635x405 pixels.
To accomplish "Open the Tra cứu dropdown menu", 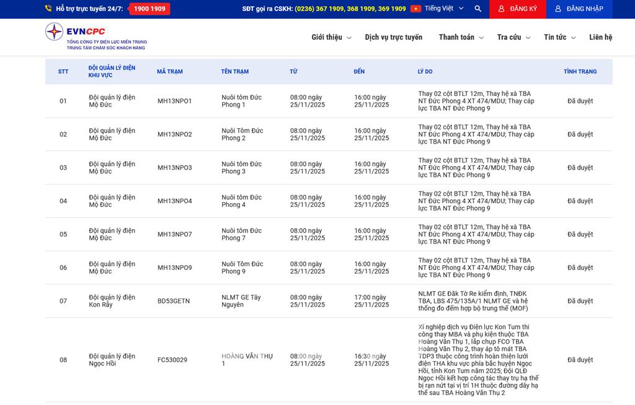I will (x=513, y=37).
